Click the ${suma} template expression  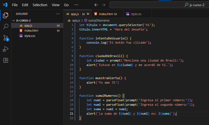click(165, 114)
